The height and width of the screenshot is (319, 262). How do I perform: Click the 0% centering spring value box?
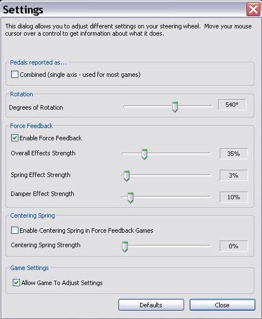(x=234, y=246)
